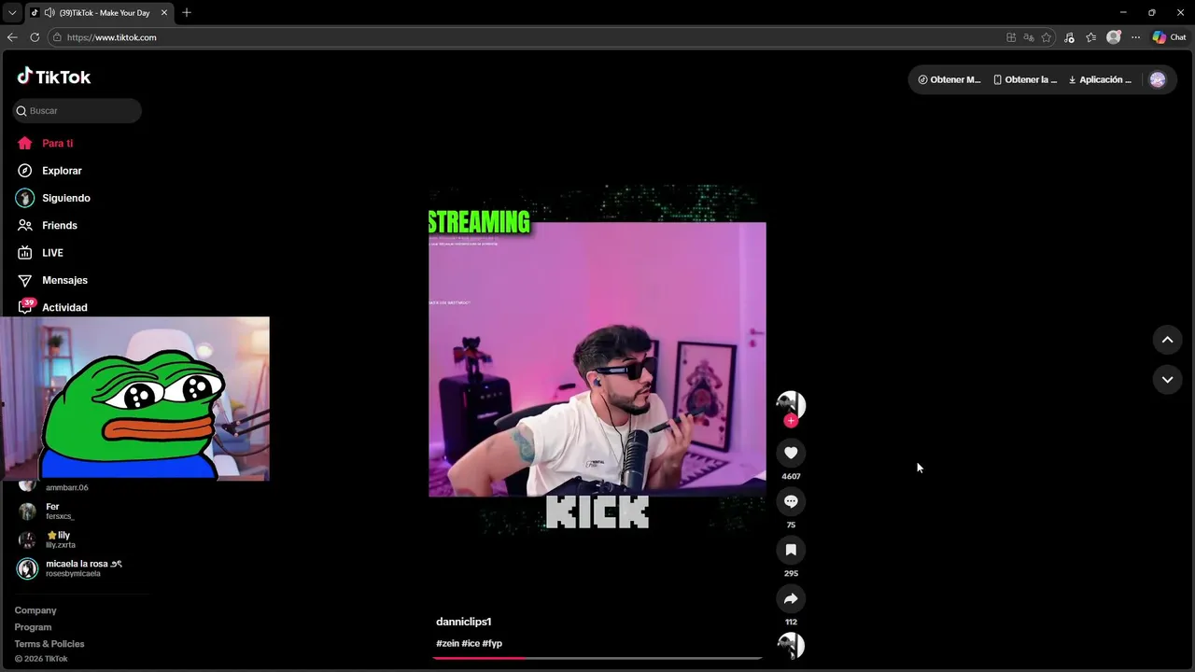Viewport: 1195px width, 672px height.
Task: Open the Actividad notifications
Action: 64,307
